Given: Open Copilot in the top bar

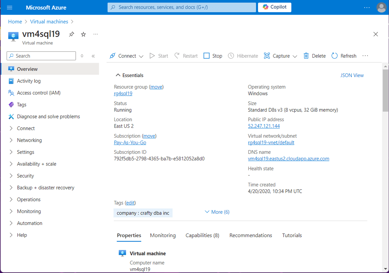Looking at the screenshot, I should click(x=275, y=7).
